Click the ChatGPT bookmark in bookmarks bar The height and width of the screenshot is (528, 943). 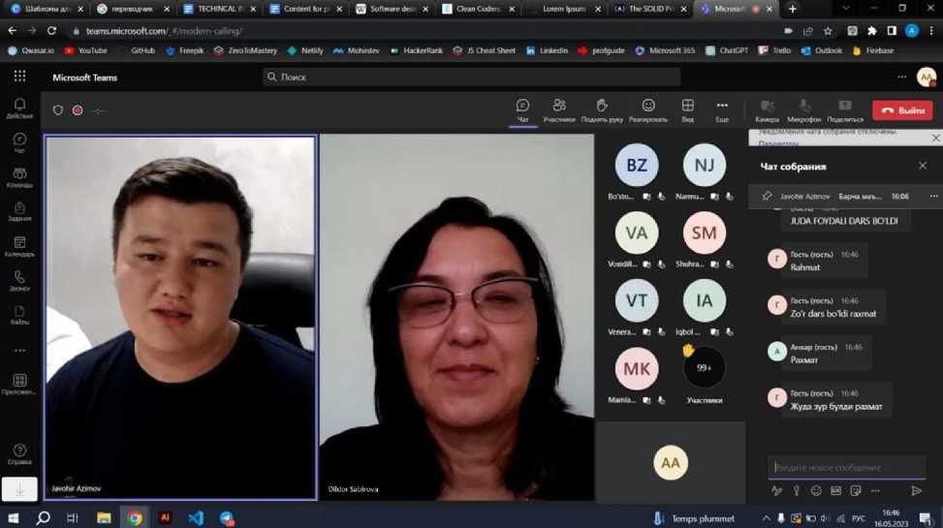tap(727, 50)
